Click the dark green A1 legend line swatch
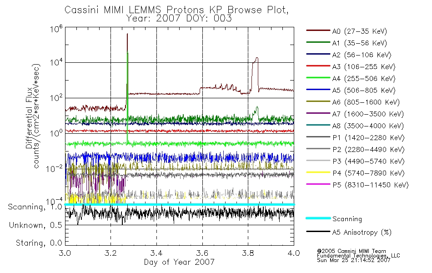 318,42
